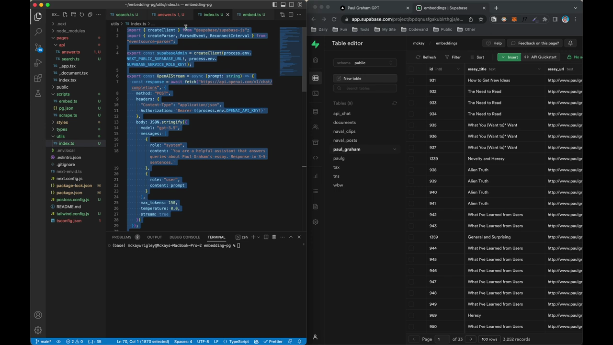The width and height of the screenshot is (613, 345).
Task: Select the checkbox for row 938
Action: click(411, 170)
